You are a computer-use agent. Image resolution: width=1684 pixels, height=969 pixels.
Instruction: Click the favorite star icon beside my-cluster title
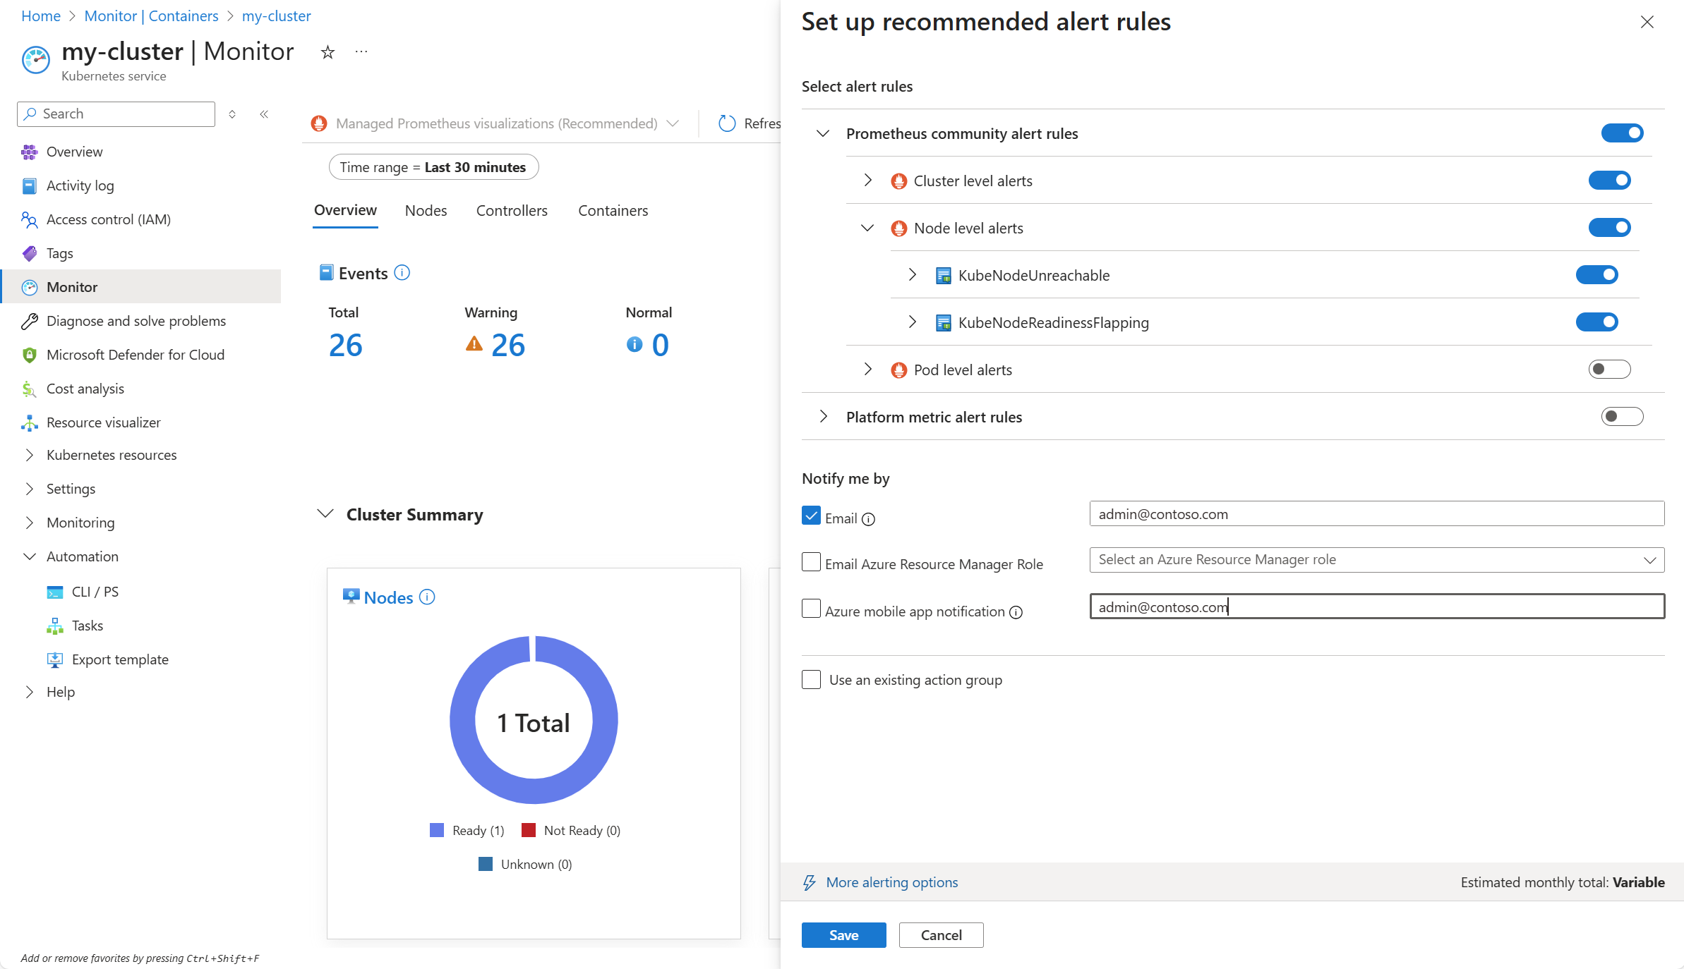tap(327, 52)
